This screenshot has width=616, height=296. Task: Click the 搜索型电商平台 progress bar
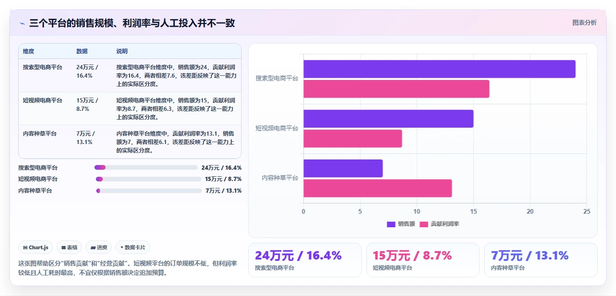click(x=146, y=167)
